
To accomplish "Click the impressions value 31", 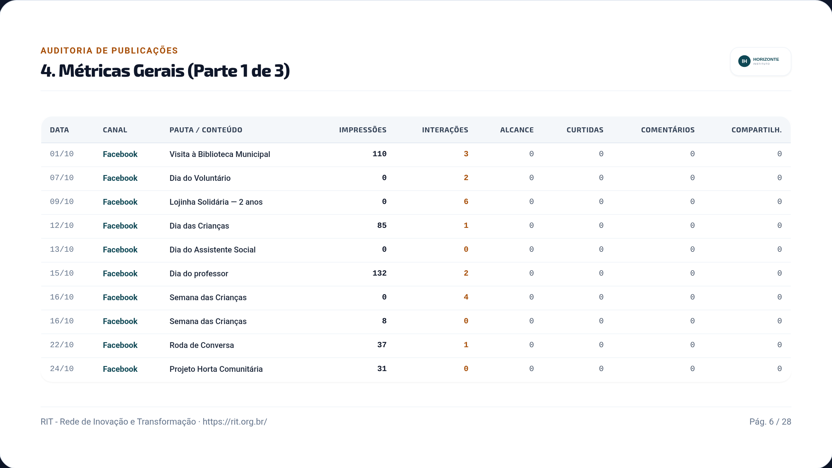I will click(x=382, y=369).
